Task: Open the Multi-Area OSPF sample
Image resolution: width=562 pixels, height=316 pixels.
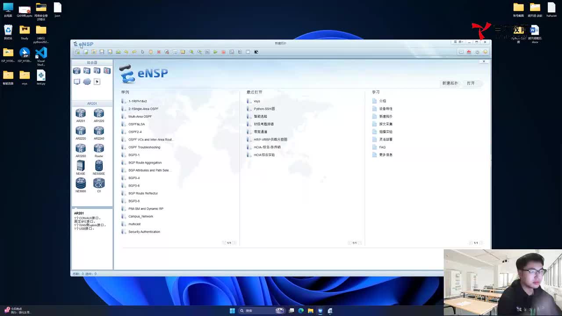Action: click(x=140, y=116)
